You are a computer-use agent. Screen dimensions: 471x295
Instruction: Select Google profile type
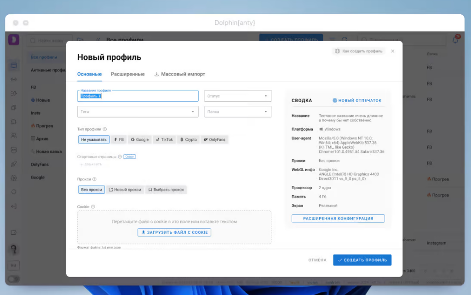(140, 139)
